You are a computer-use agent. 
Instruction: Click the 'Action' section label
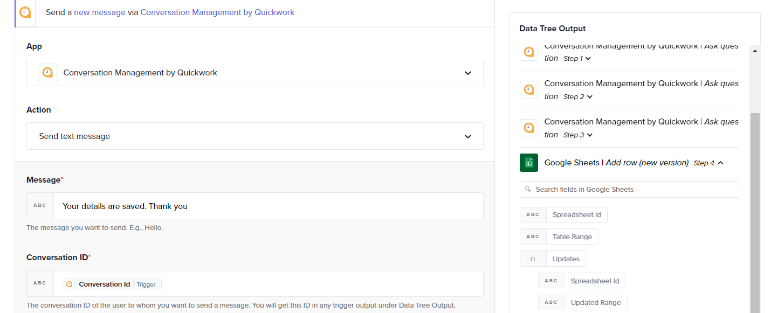click(39, 109)
